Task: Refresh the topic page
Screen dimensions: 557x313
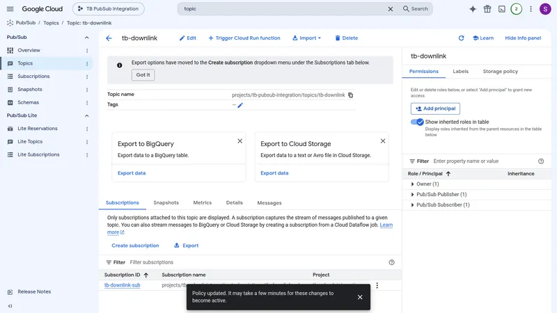Action: pos(461,38)
